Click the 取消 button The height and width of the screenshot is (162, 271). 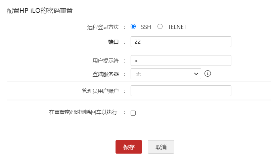click(x=161, y=147)
